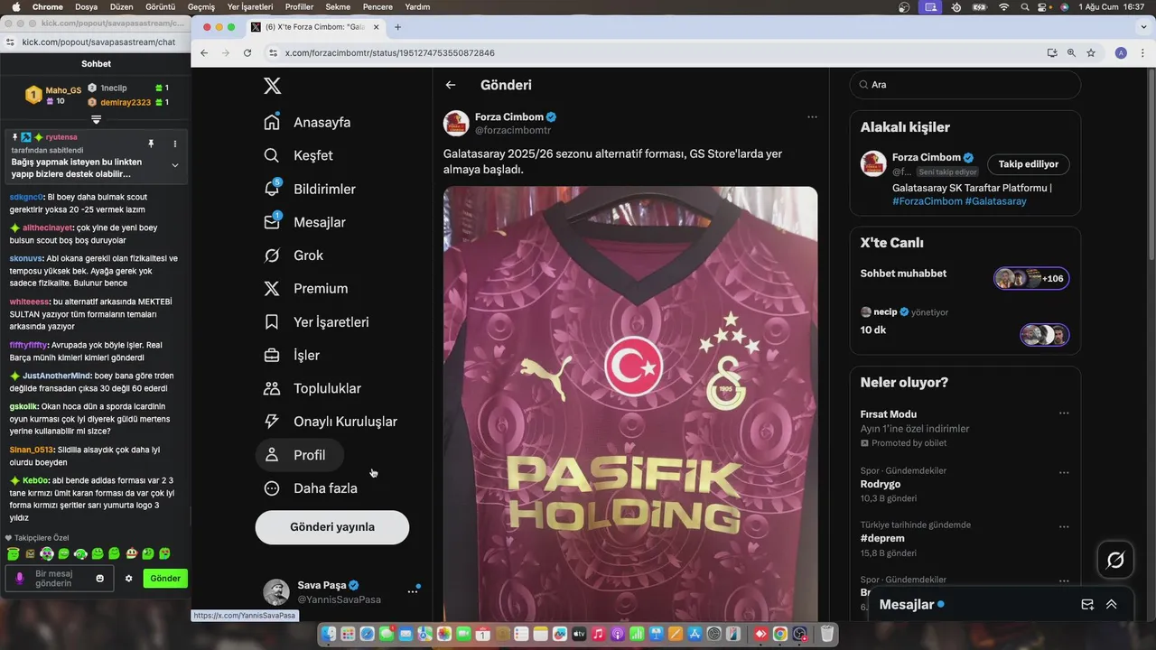
Task: Click the X logo at sidebar top
Action: (x=272, y=86)
